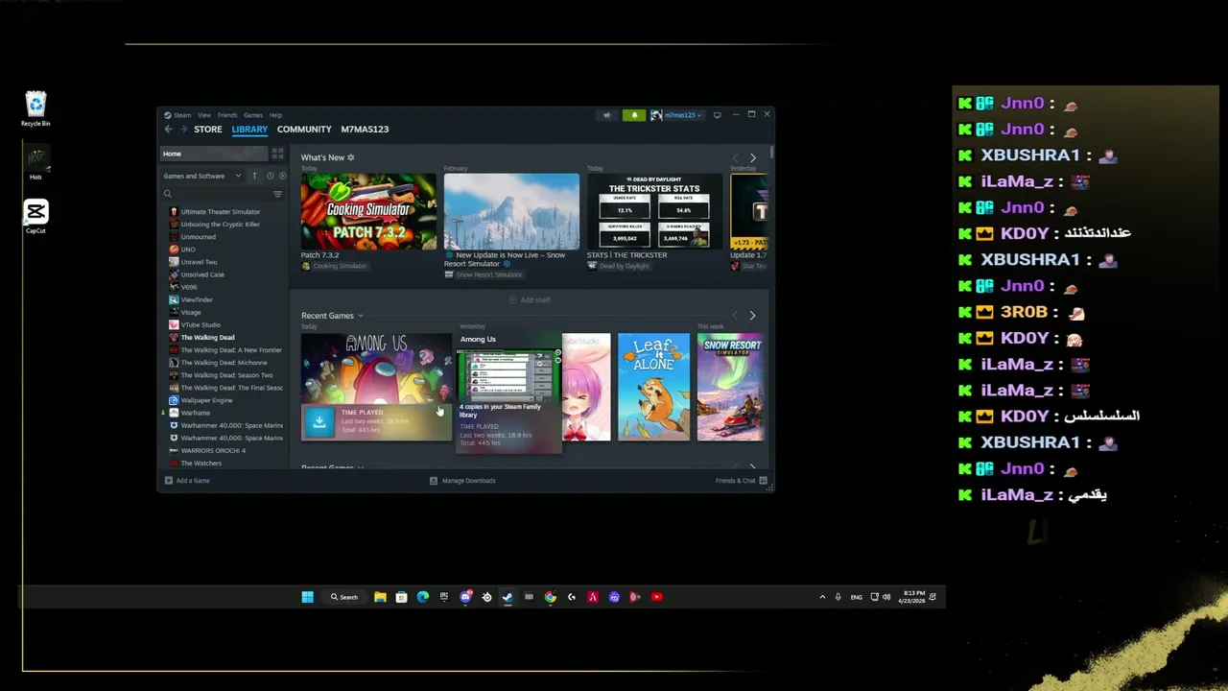This screenshot has width=1228, height=691.
Task: Show hidden system tray icons chevron
Action: [x=822, y=597]
